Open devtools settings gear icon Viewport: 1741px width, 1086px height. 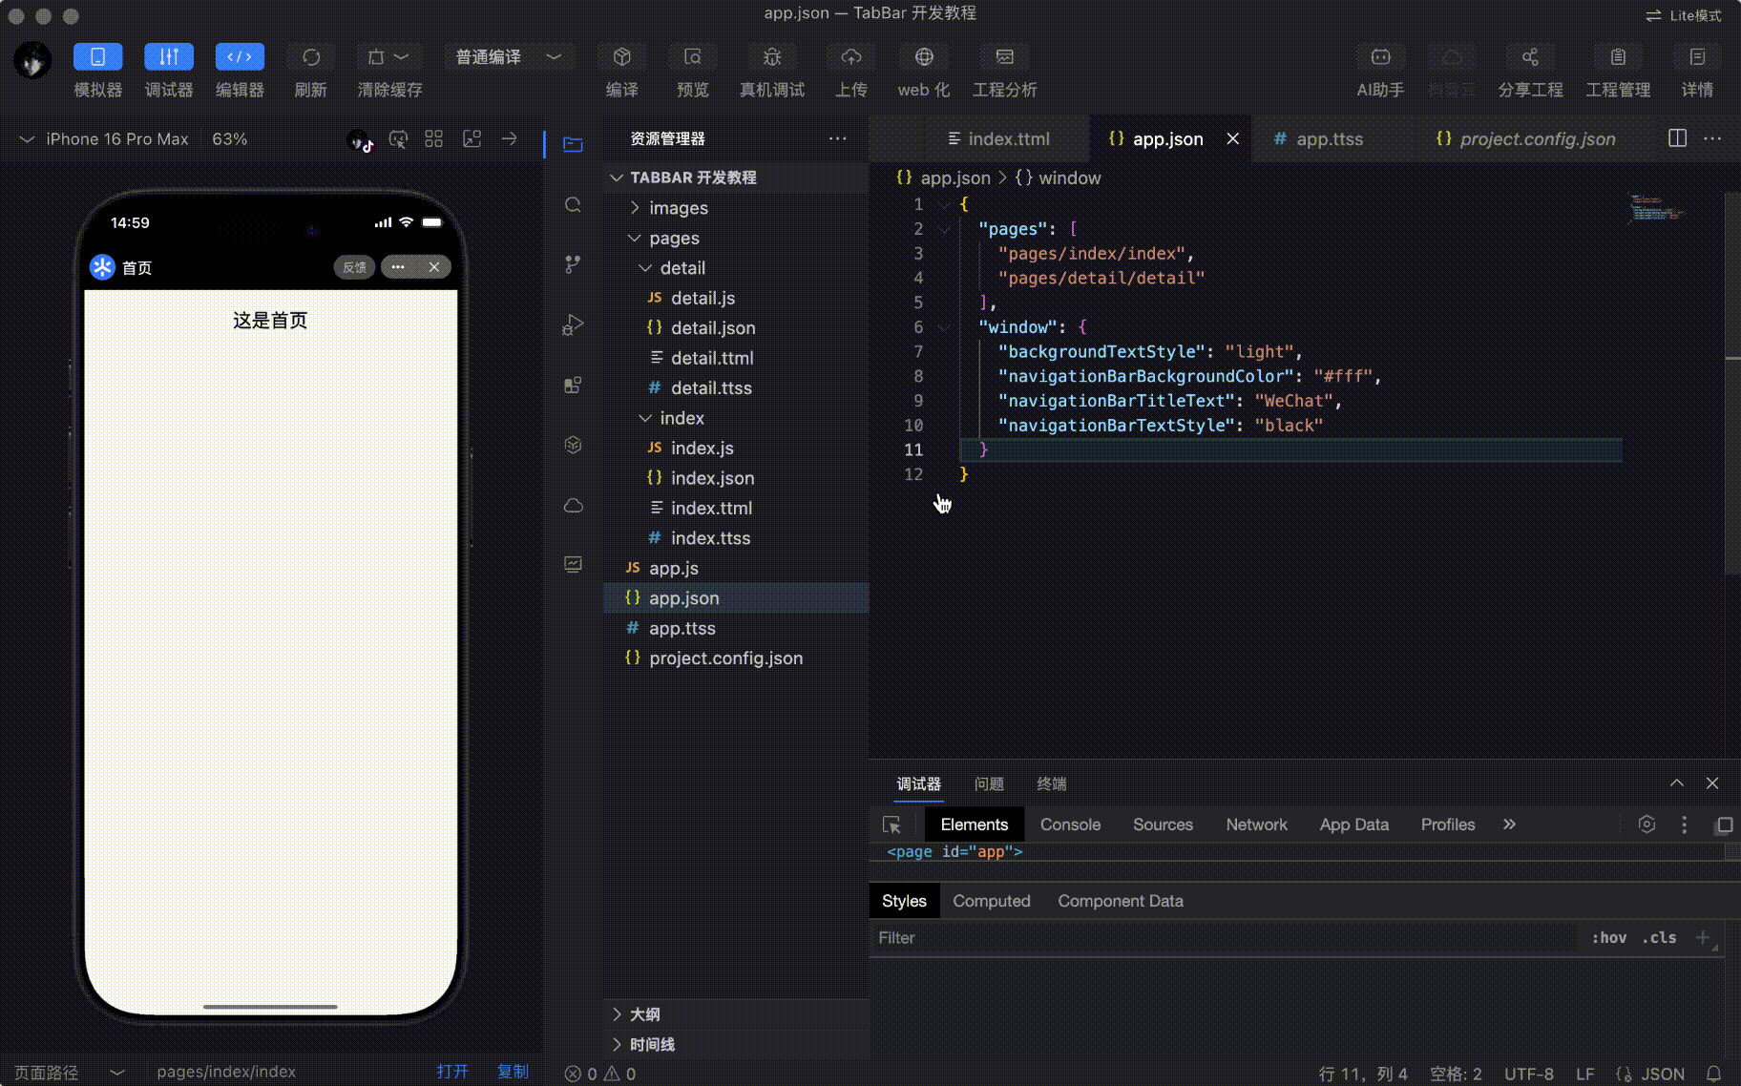(1647, 825)
